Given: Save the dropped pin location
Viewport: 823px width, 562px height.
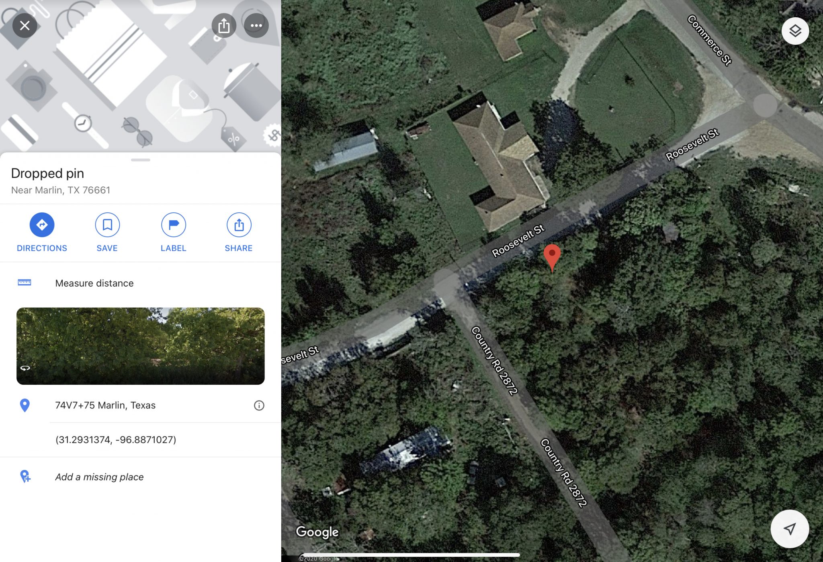Looking at the screenshot, I should [x=107, y=232].
